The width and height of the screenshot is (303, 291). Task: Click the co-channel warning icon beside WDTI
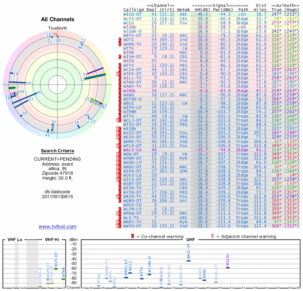(x=120, y=40)
